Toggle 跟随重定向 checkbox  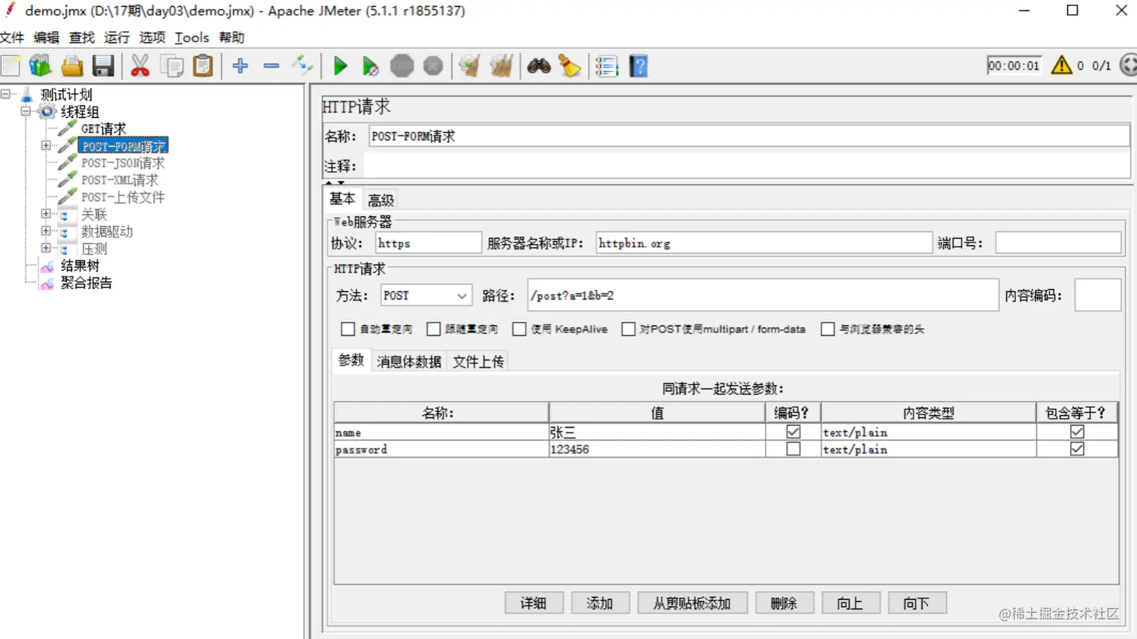[x=433, y=329]
